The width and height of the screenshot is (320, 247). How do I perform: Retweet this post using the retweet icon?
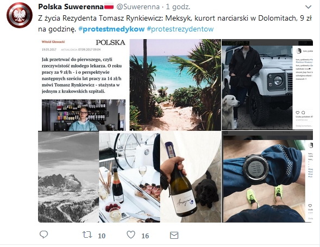click(87, 235)
